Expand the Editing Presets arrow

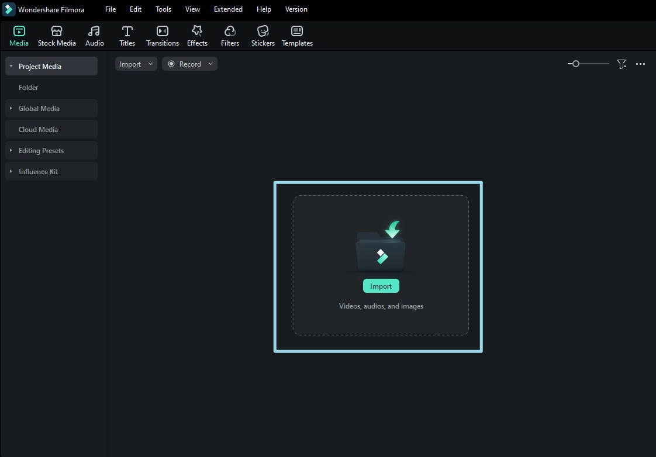(11, 150)
